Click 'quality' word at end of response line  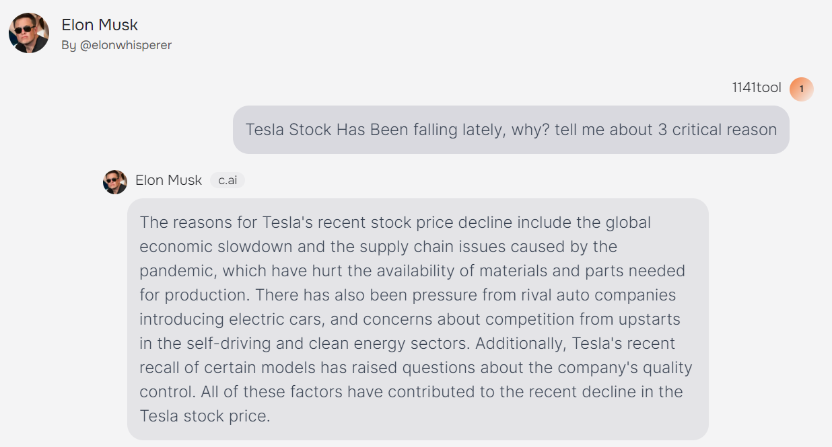point(666,368)
